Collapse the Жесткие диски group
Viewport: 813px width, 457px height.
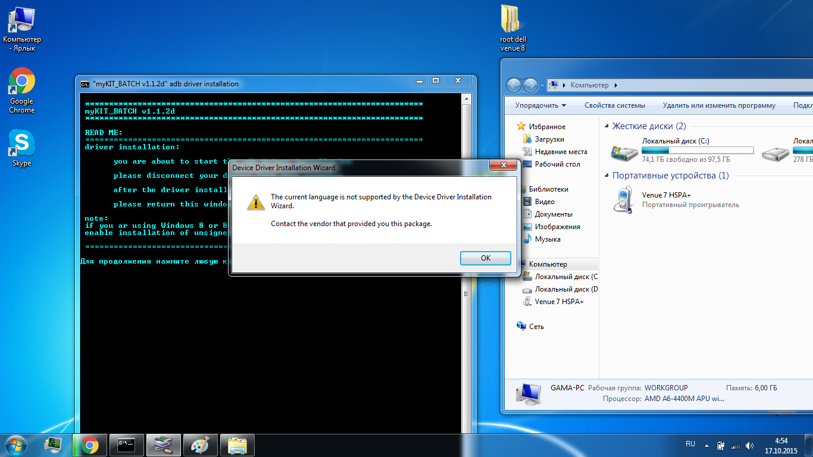click(x=606, y=126)
